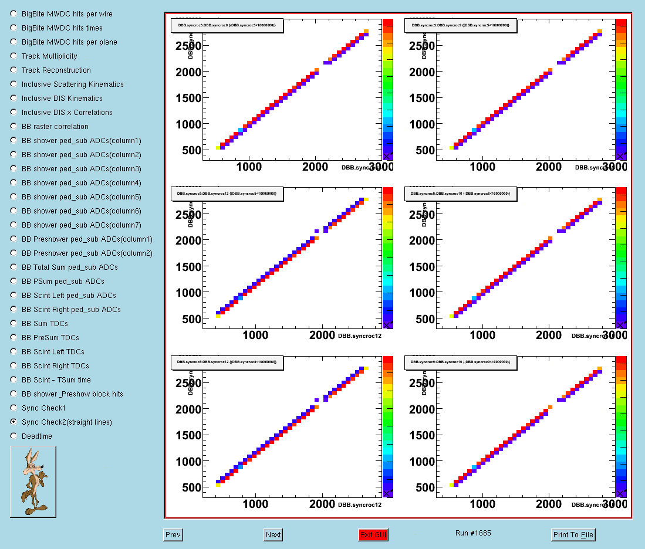Select BB Scint Left ped_sub ADCs

click(x=63, y=295)
